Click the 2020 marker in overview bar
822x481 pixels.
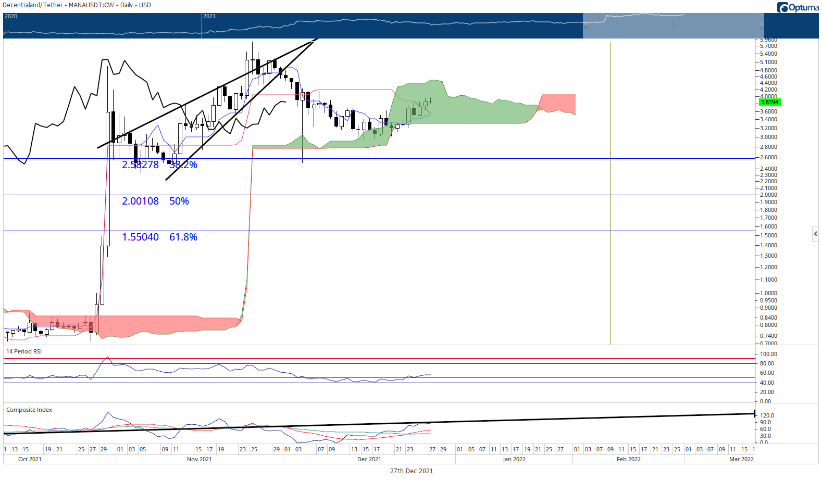(x=11, y=16)
